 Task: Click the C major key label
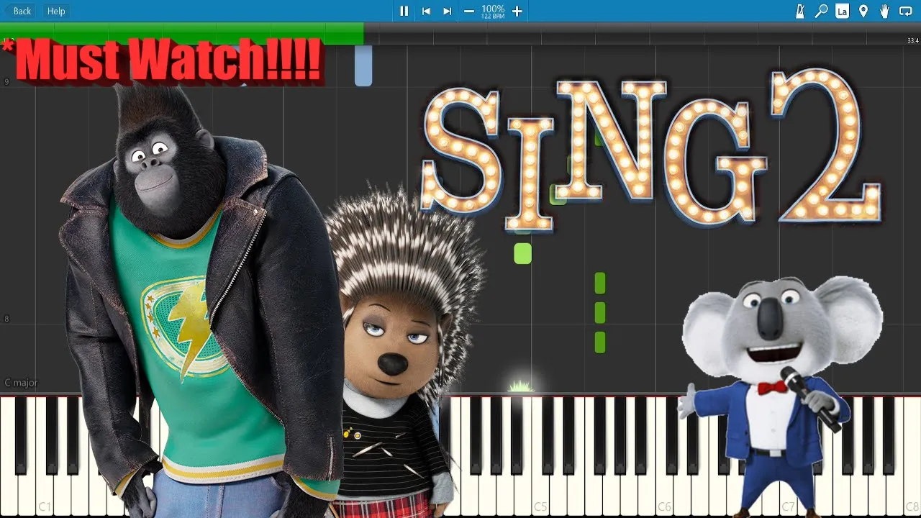click(21, 383)
